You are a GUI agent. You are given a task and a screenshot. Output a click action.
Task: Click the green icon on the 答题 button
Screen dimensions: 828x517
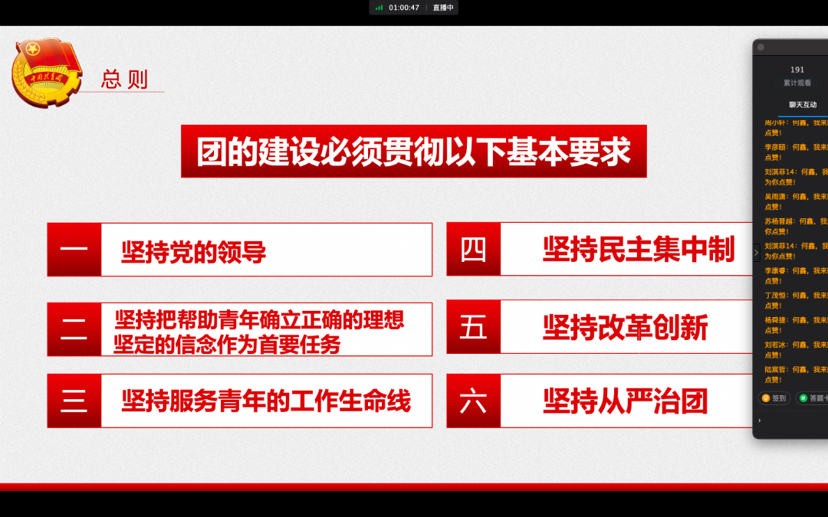(803, 398)
